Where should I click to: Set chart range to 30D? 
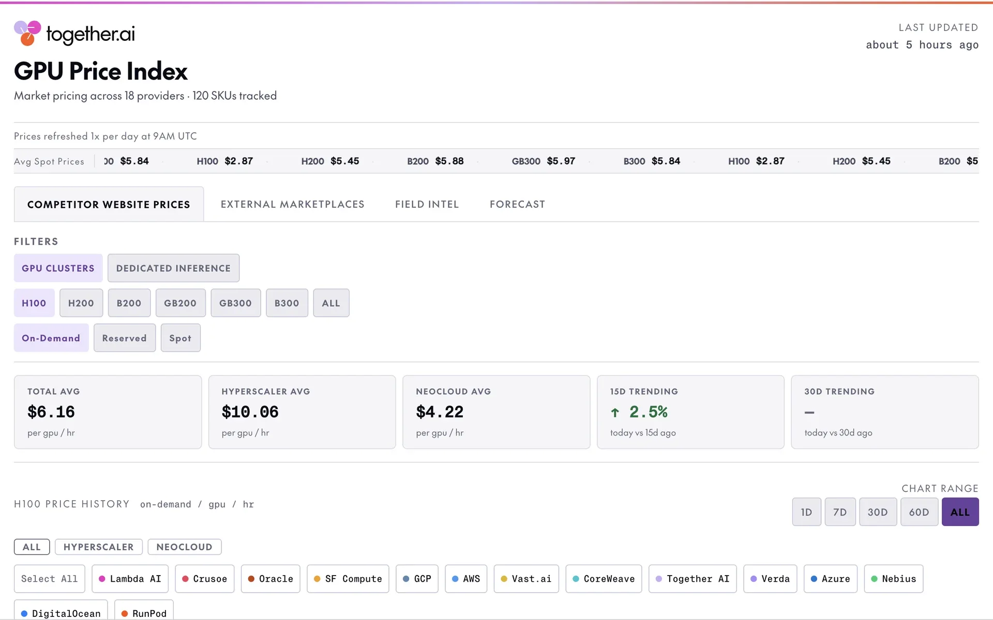(878, 512)
